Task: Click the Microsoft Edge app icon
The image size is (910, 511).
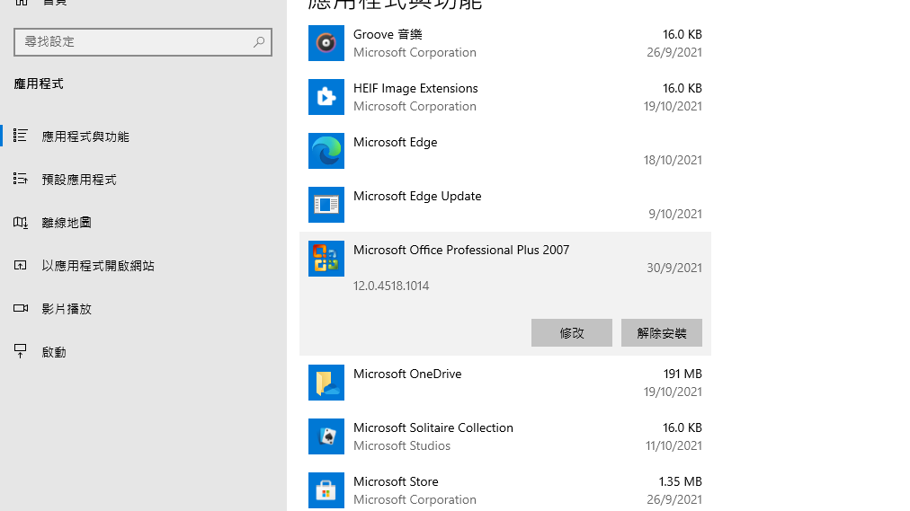Action: (x=326, y=151)
